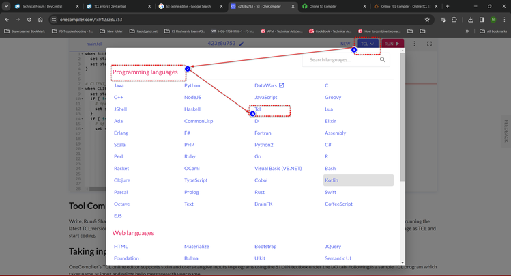Open the browser downloads icon
Screen dimensions: 511x276
pyautogui.click(x=470, y=20)
